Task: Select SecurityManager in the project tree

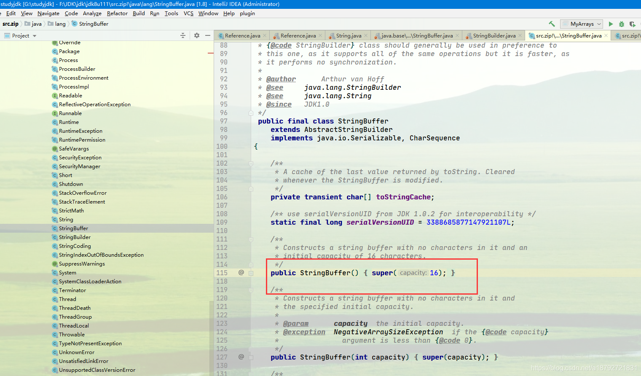Action: click(79, 167)
